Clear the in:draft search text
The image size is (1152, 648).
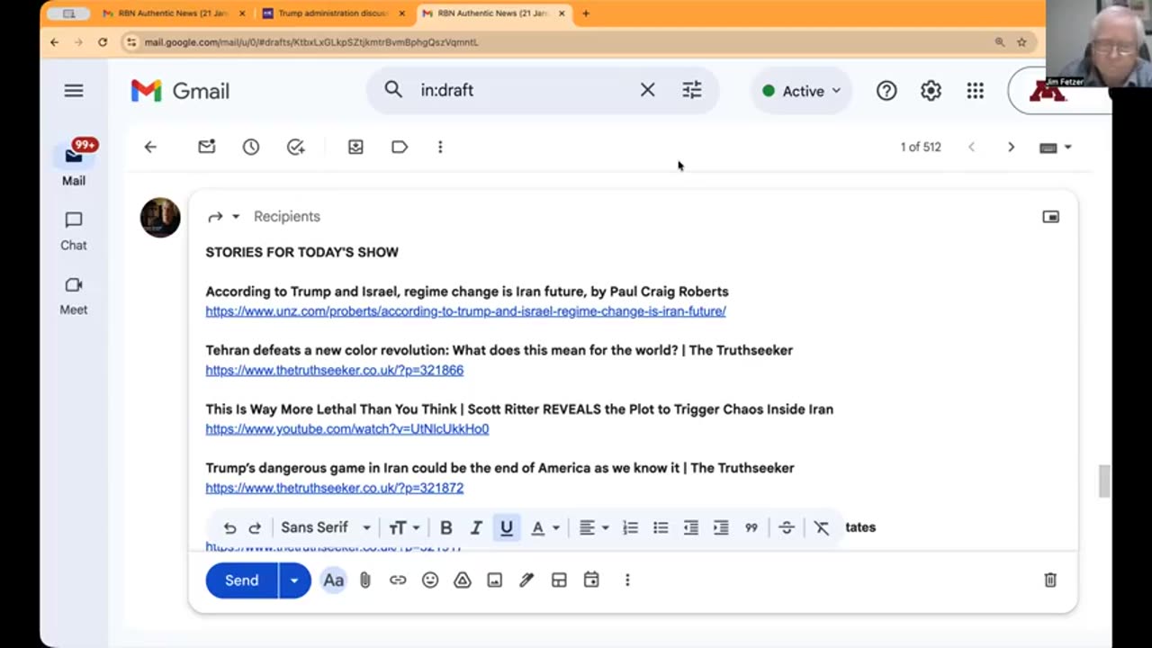pos(647,90)
